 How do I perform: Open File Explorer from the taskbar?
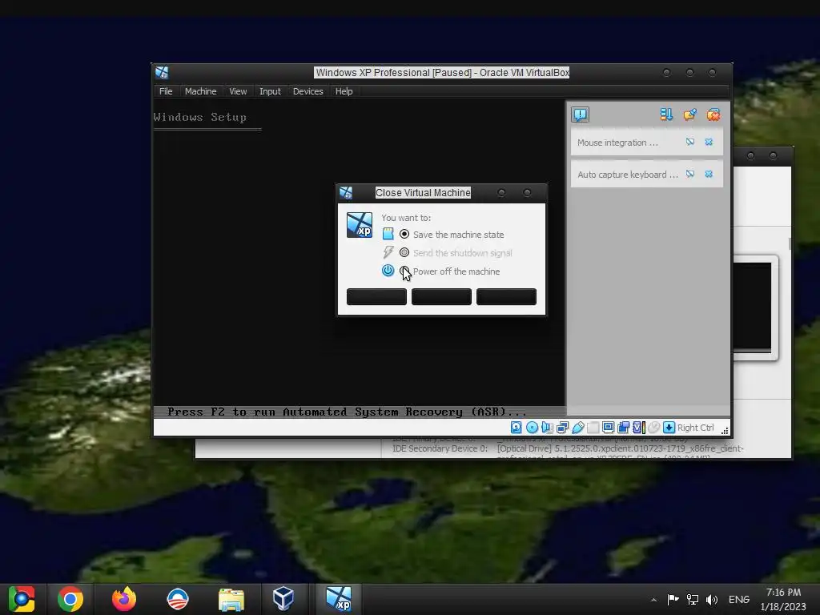231,599
